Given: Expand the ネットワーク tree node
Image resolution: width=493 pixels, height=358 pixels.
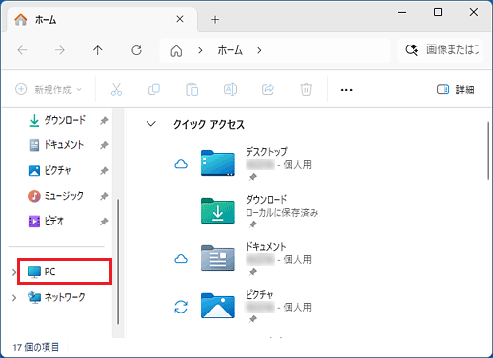Looking at the screenshot, I should pyautogui.click(x=14, y=298).
